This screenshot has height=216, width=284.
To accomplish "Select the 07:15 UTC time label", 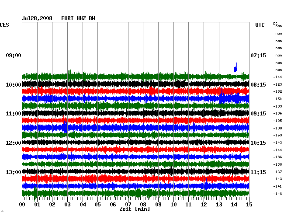I will click(258, 55).
